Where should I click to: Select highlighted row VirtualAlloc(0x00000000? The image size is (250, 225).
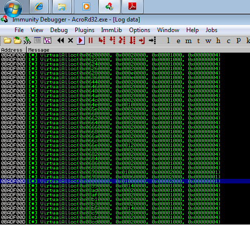[125, 181]
